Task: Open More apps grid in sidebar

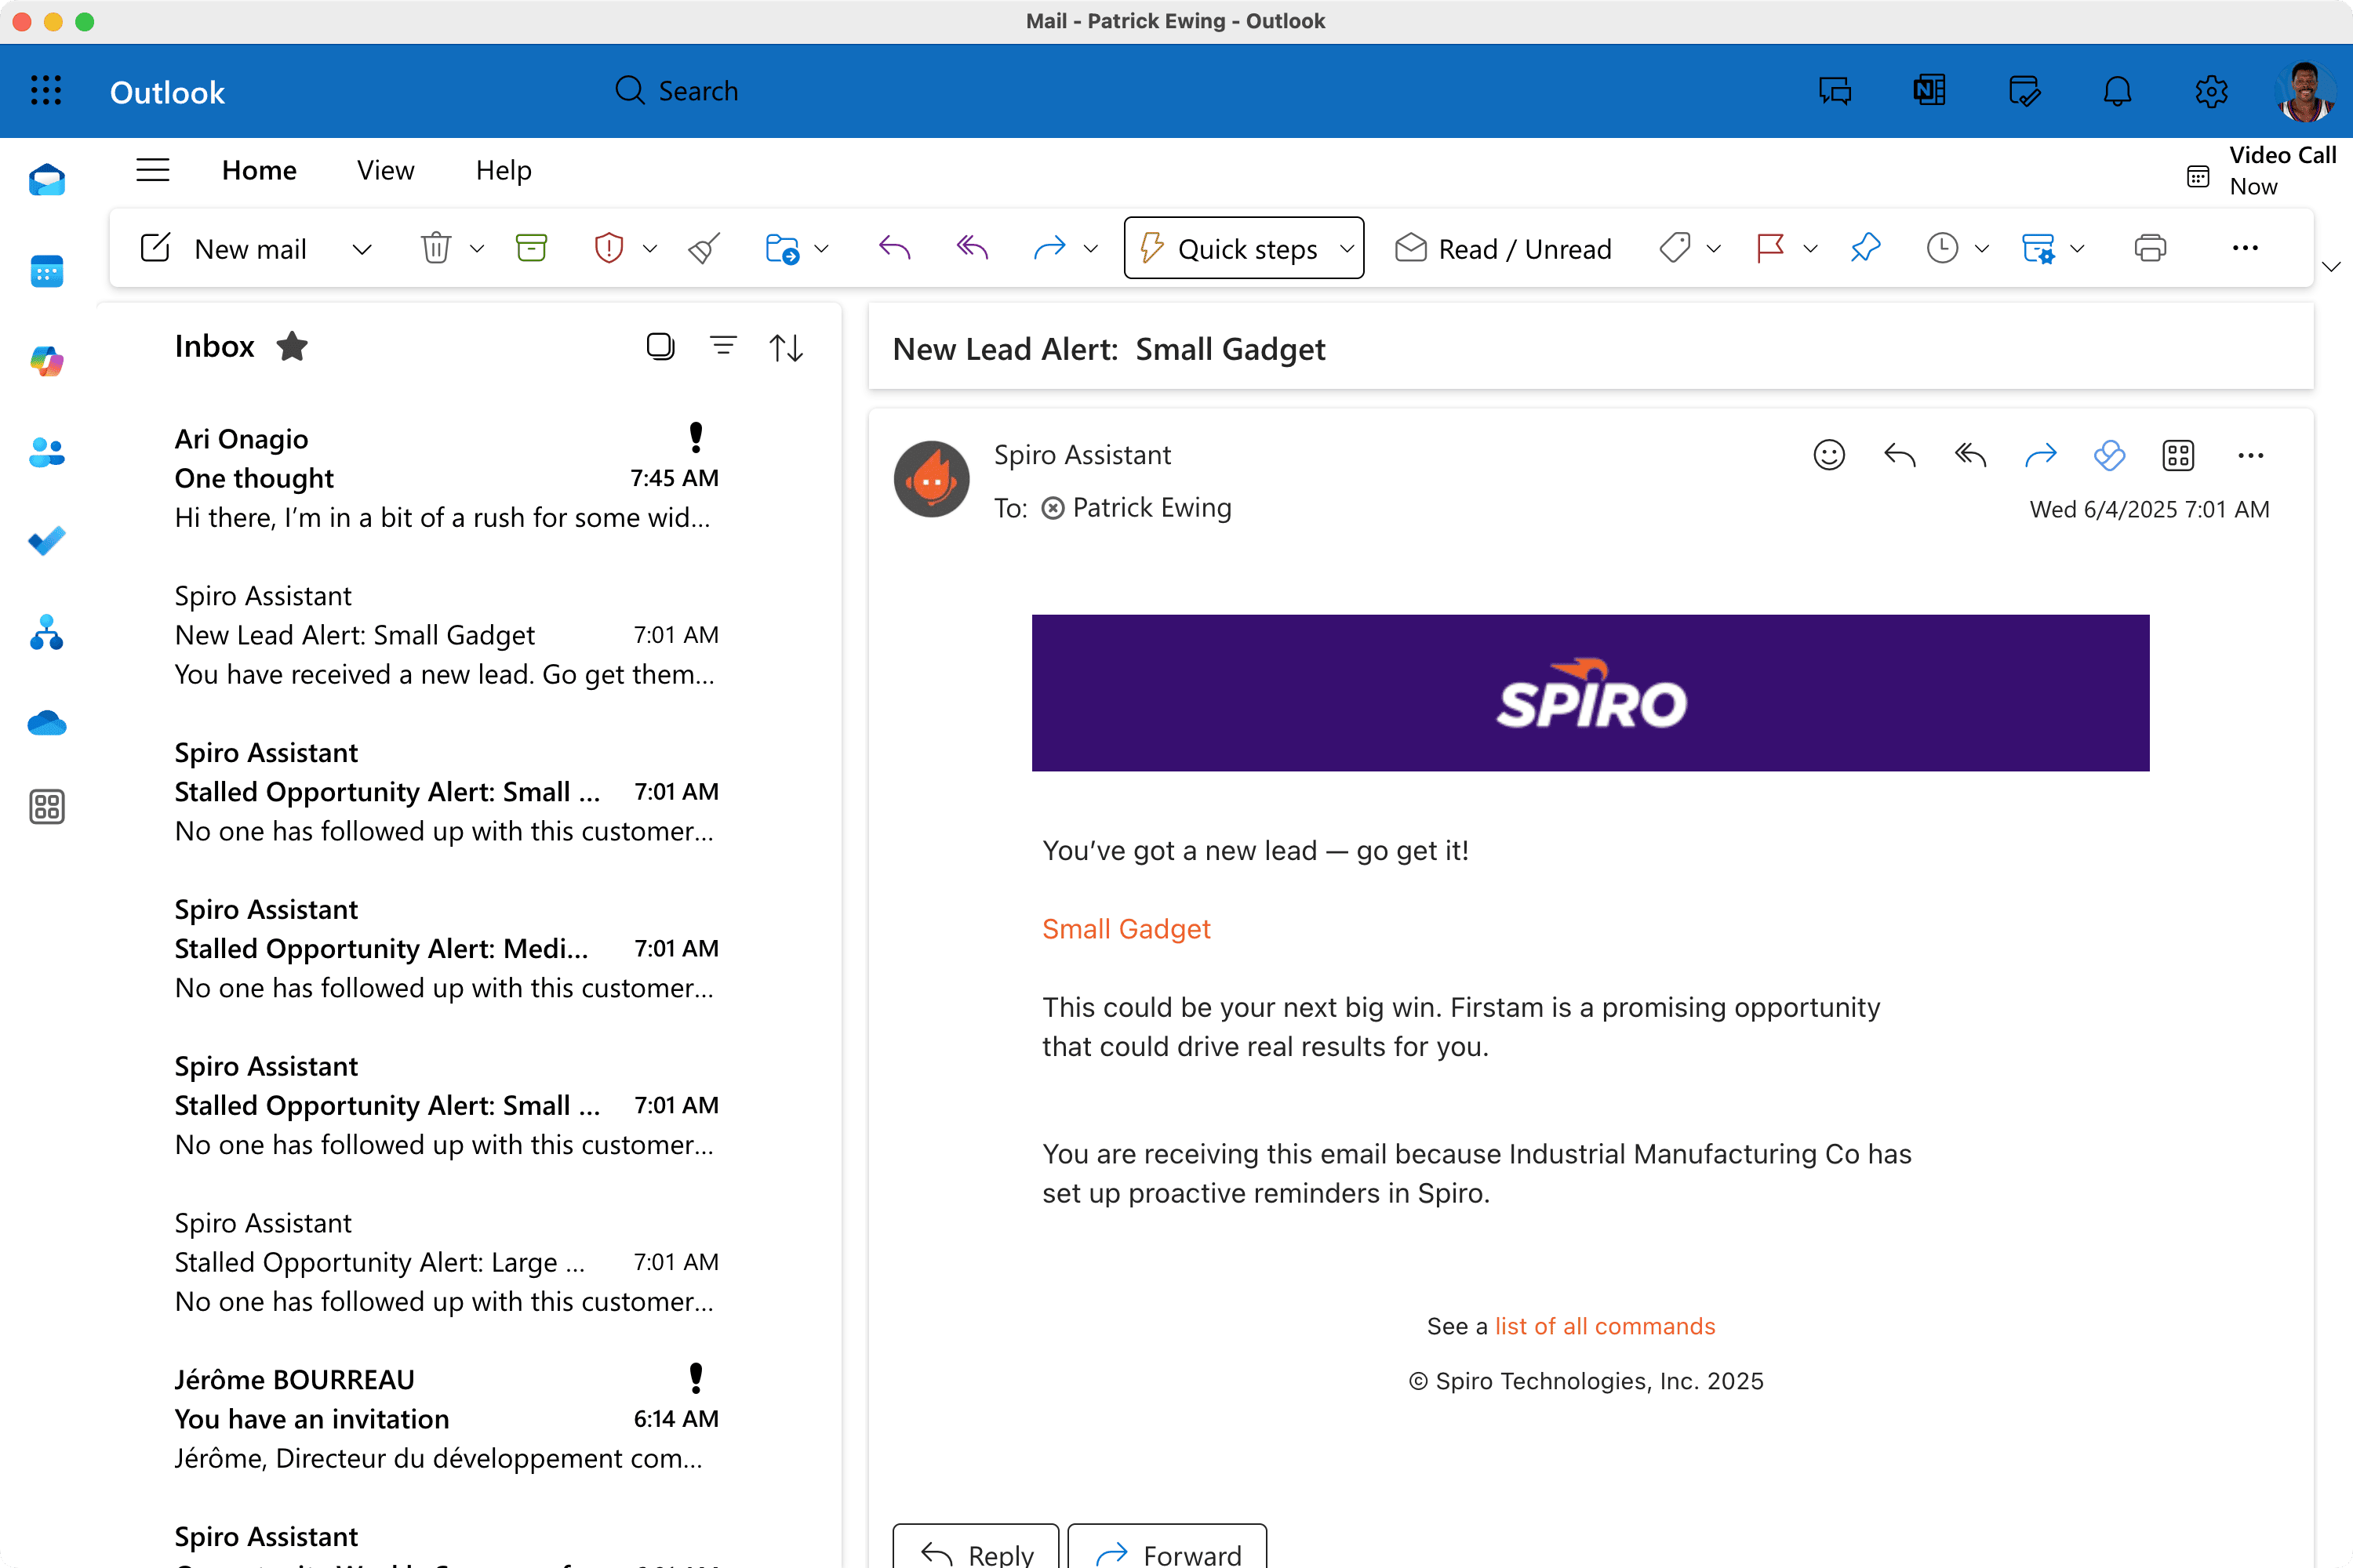Action: (47, 807)
